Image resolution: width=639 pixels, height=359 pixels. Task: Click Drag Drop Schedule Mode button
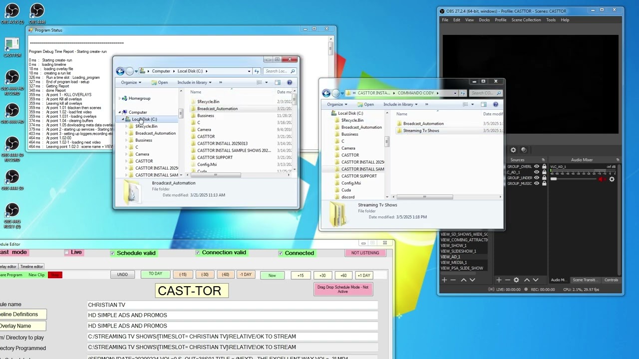pos(343,289)
